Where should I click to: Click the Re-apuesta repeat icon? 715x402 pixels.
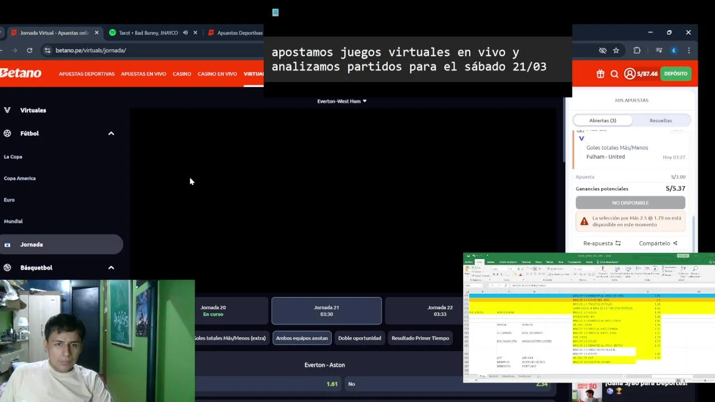pos(618,243)
